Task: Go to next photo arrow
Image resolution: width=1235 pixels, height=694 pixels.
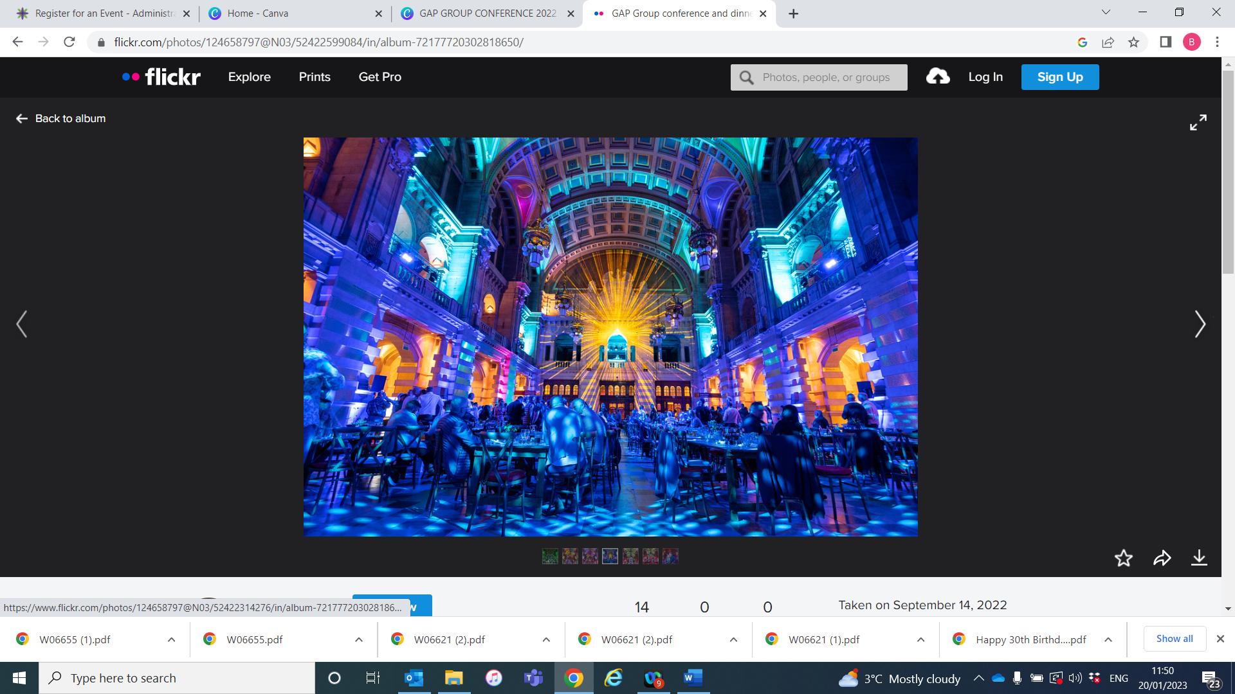Action: tap(1200, 324)
